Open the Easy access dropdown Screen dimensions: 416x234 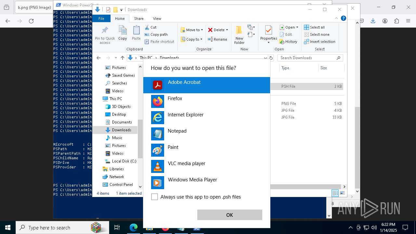251,34
